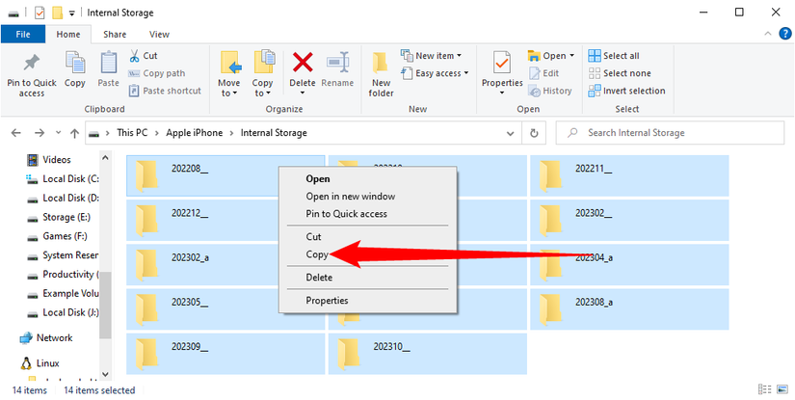Click the Paste clipboard icon
Image resolution: width=795 pixels, height=400 pixels.
tap(108, 64)
